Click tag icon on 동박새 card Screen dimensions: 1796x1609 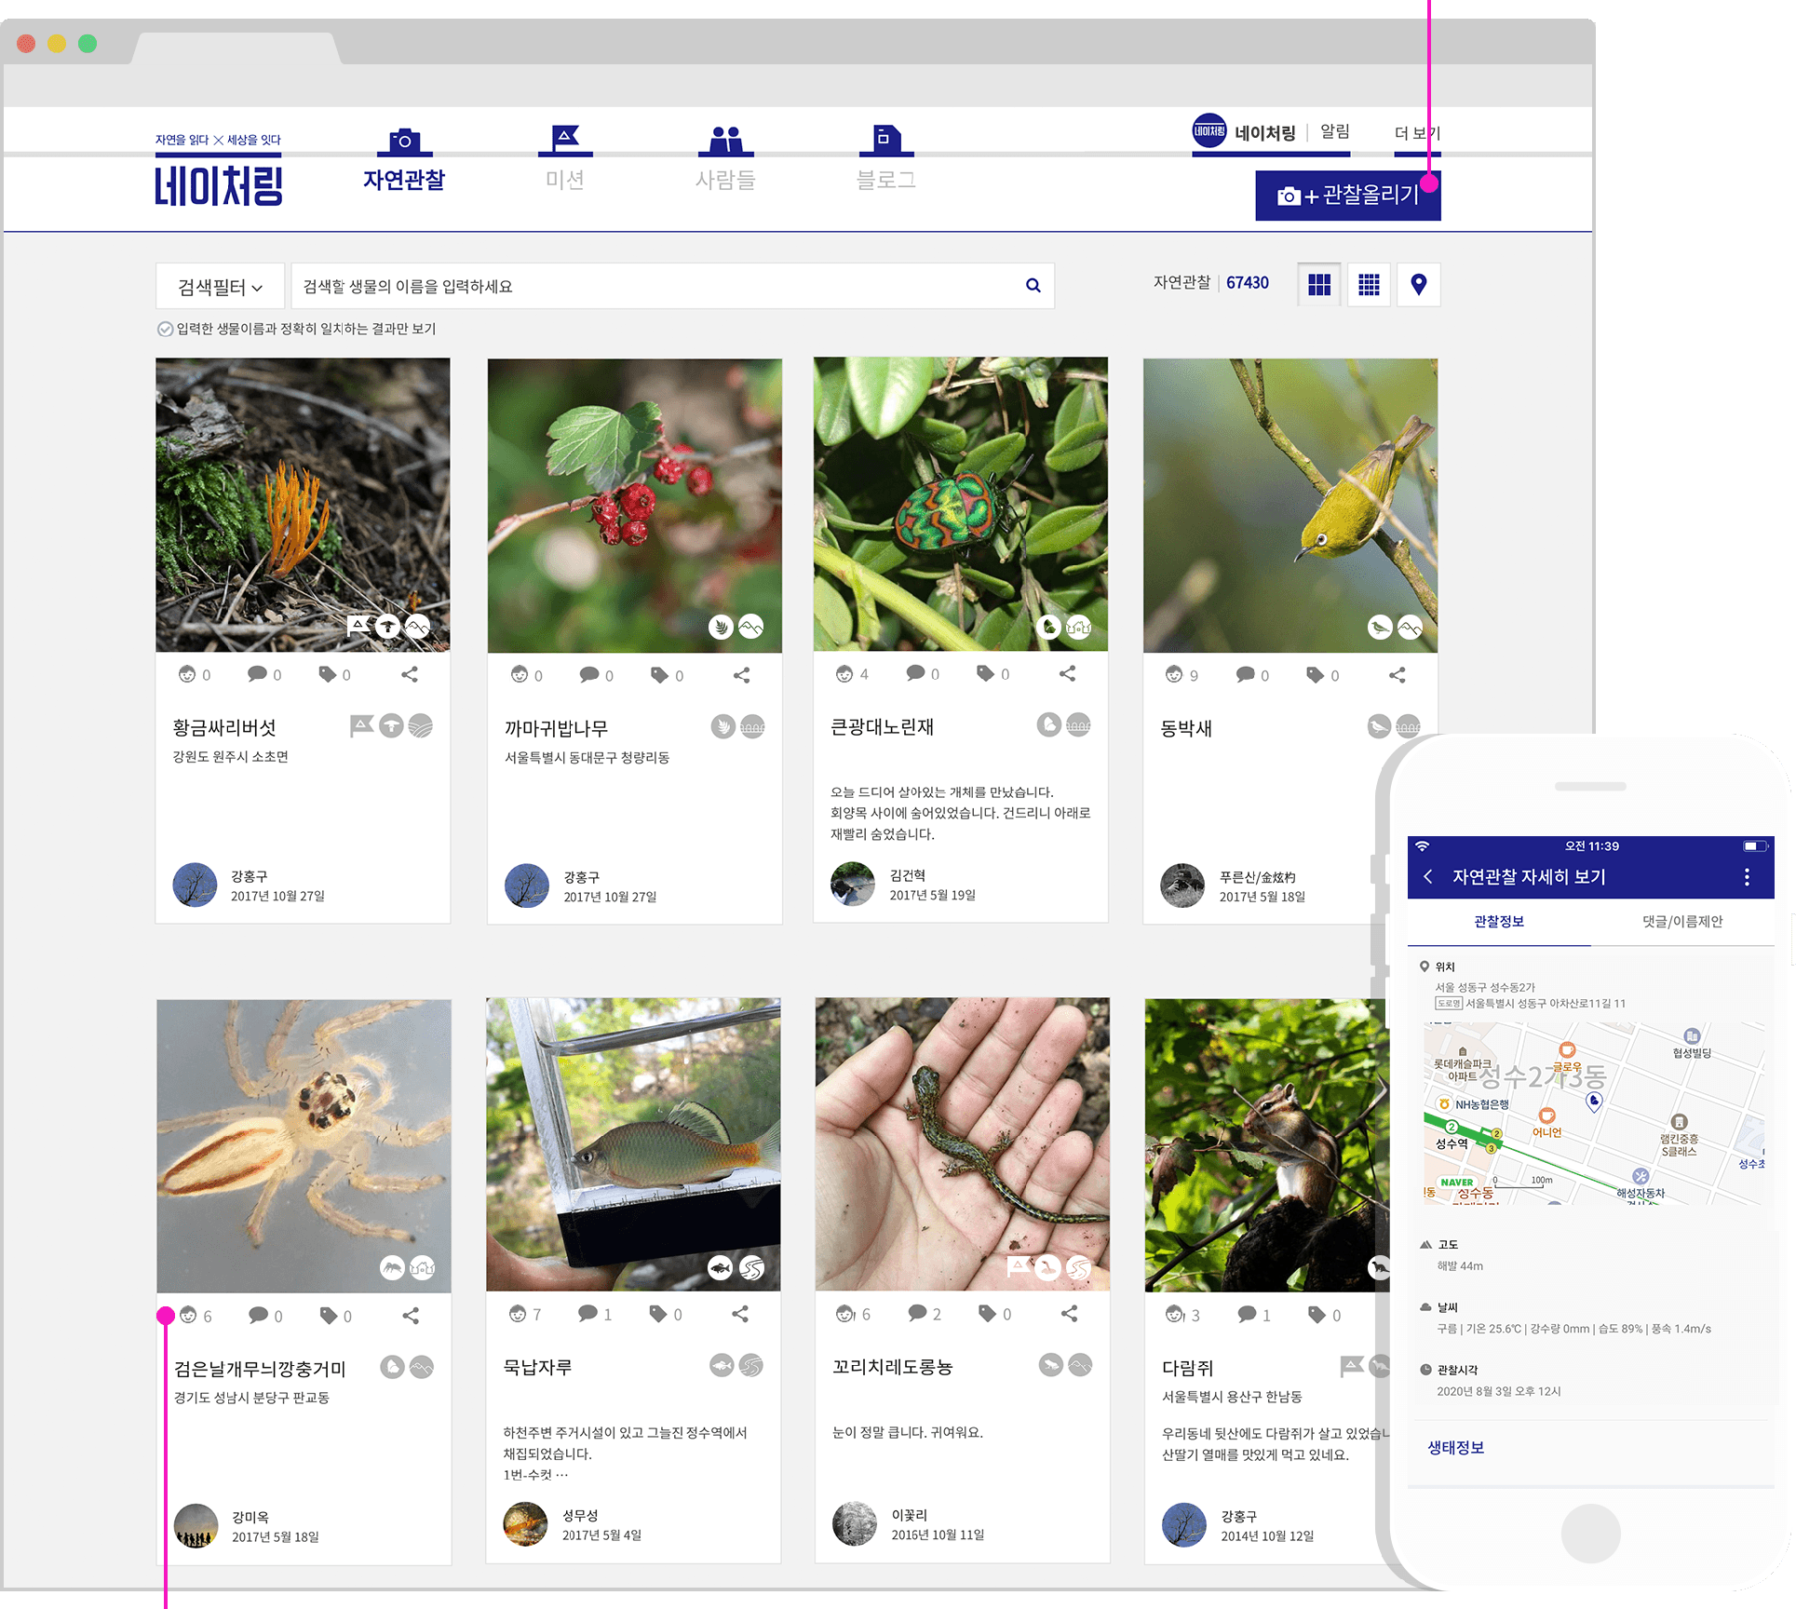[x=1315, y=675]
